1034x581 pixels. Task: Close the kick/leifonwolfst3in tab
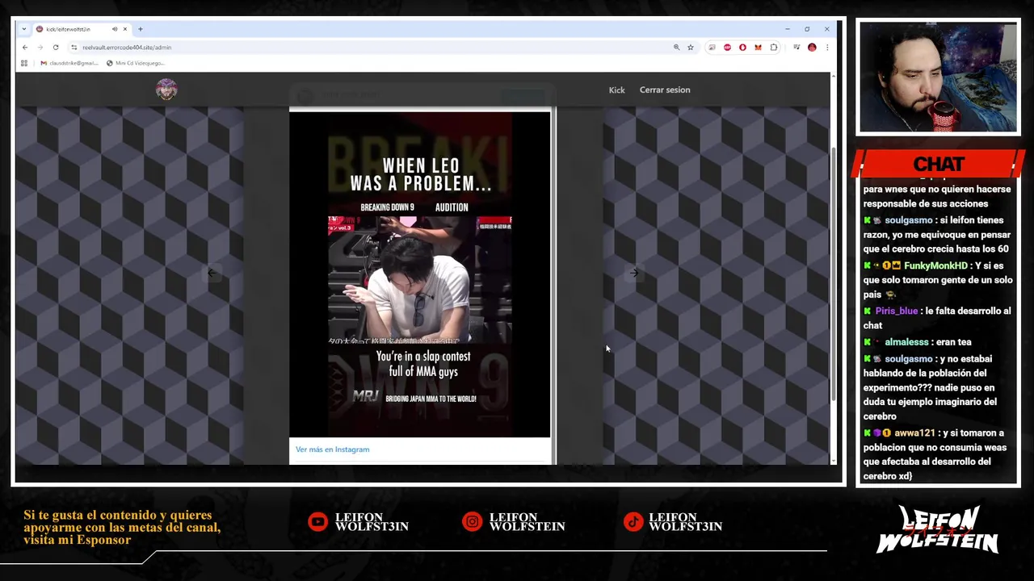pyautogui.click(x=125, y=29)
